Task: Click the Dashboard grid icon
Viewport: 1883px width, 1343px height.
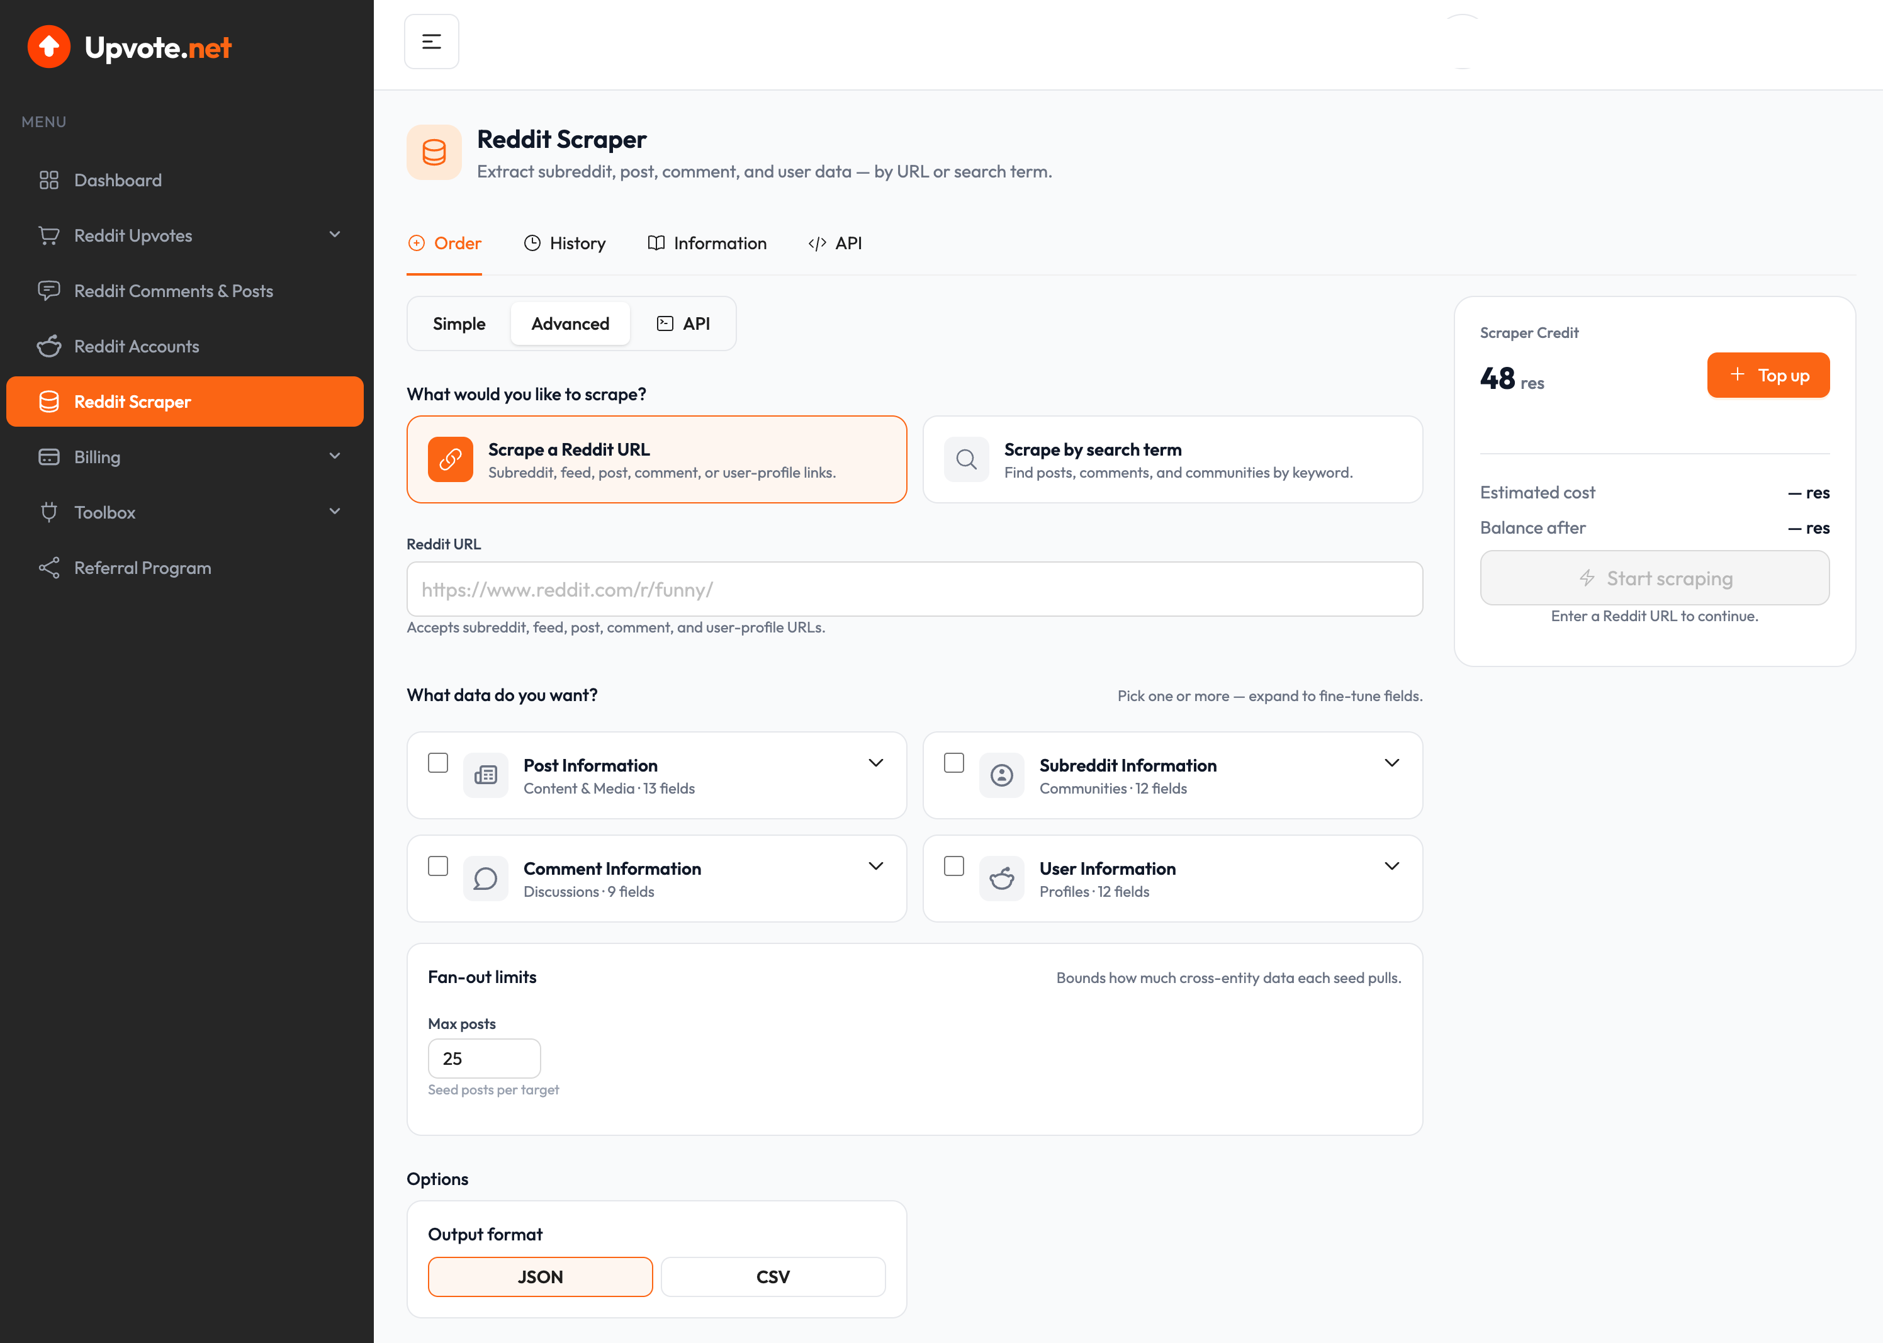Action: [x=49, y=180]
